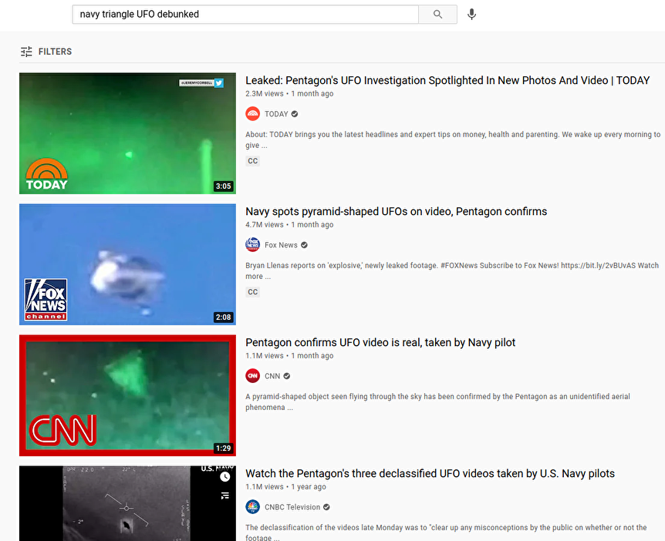Click the search box with UFO query

(x=245, y=15)
